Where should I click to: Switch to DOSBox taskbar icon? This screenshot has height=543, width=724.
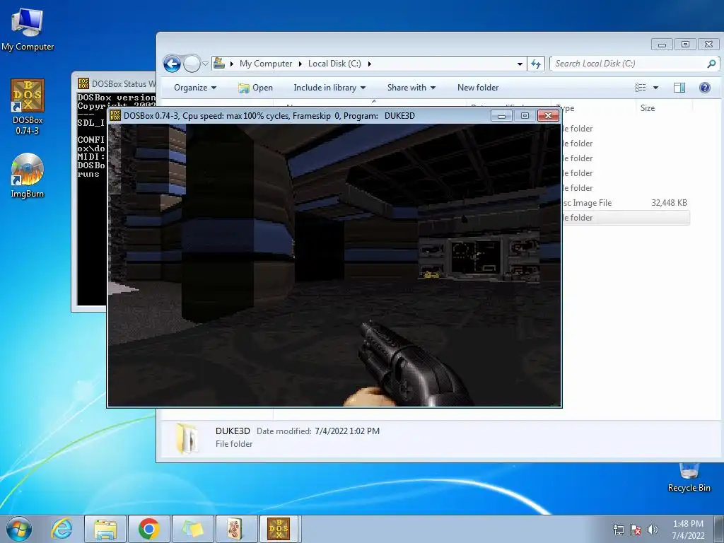point(279,529)
